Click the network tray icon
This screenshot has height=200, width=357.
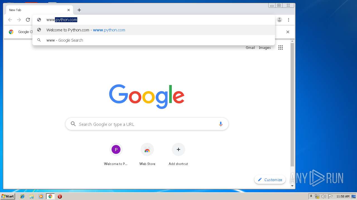pyautogui.click(x=317, y=196)
